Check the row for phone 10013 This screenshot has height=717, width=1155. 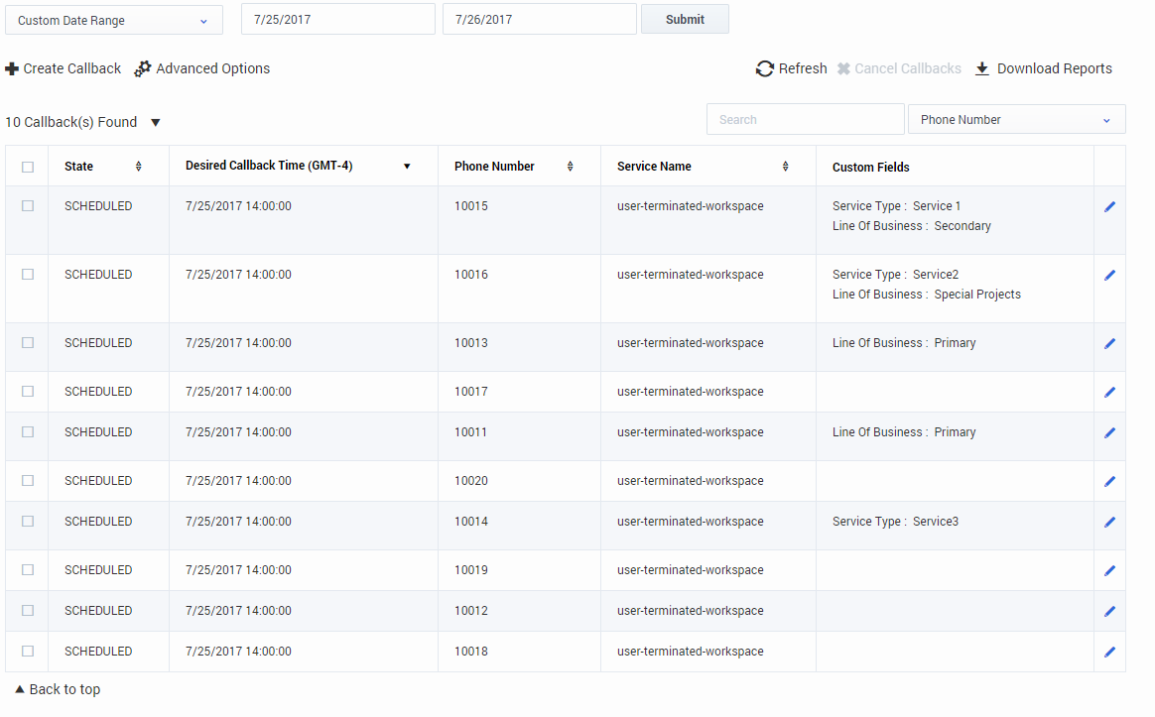(28, 343)
